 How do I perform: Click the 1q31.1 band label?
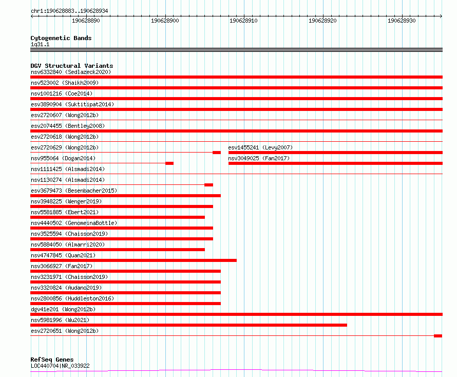coord(40,44)
